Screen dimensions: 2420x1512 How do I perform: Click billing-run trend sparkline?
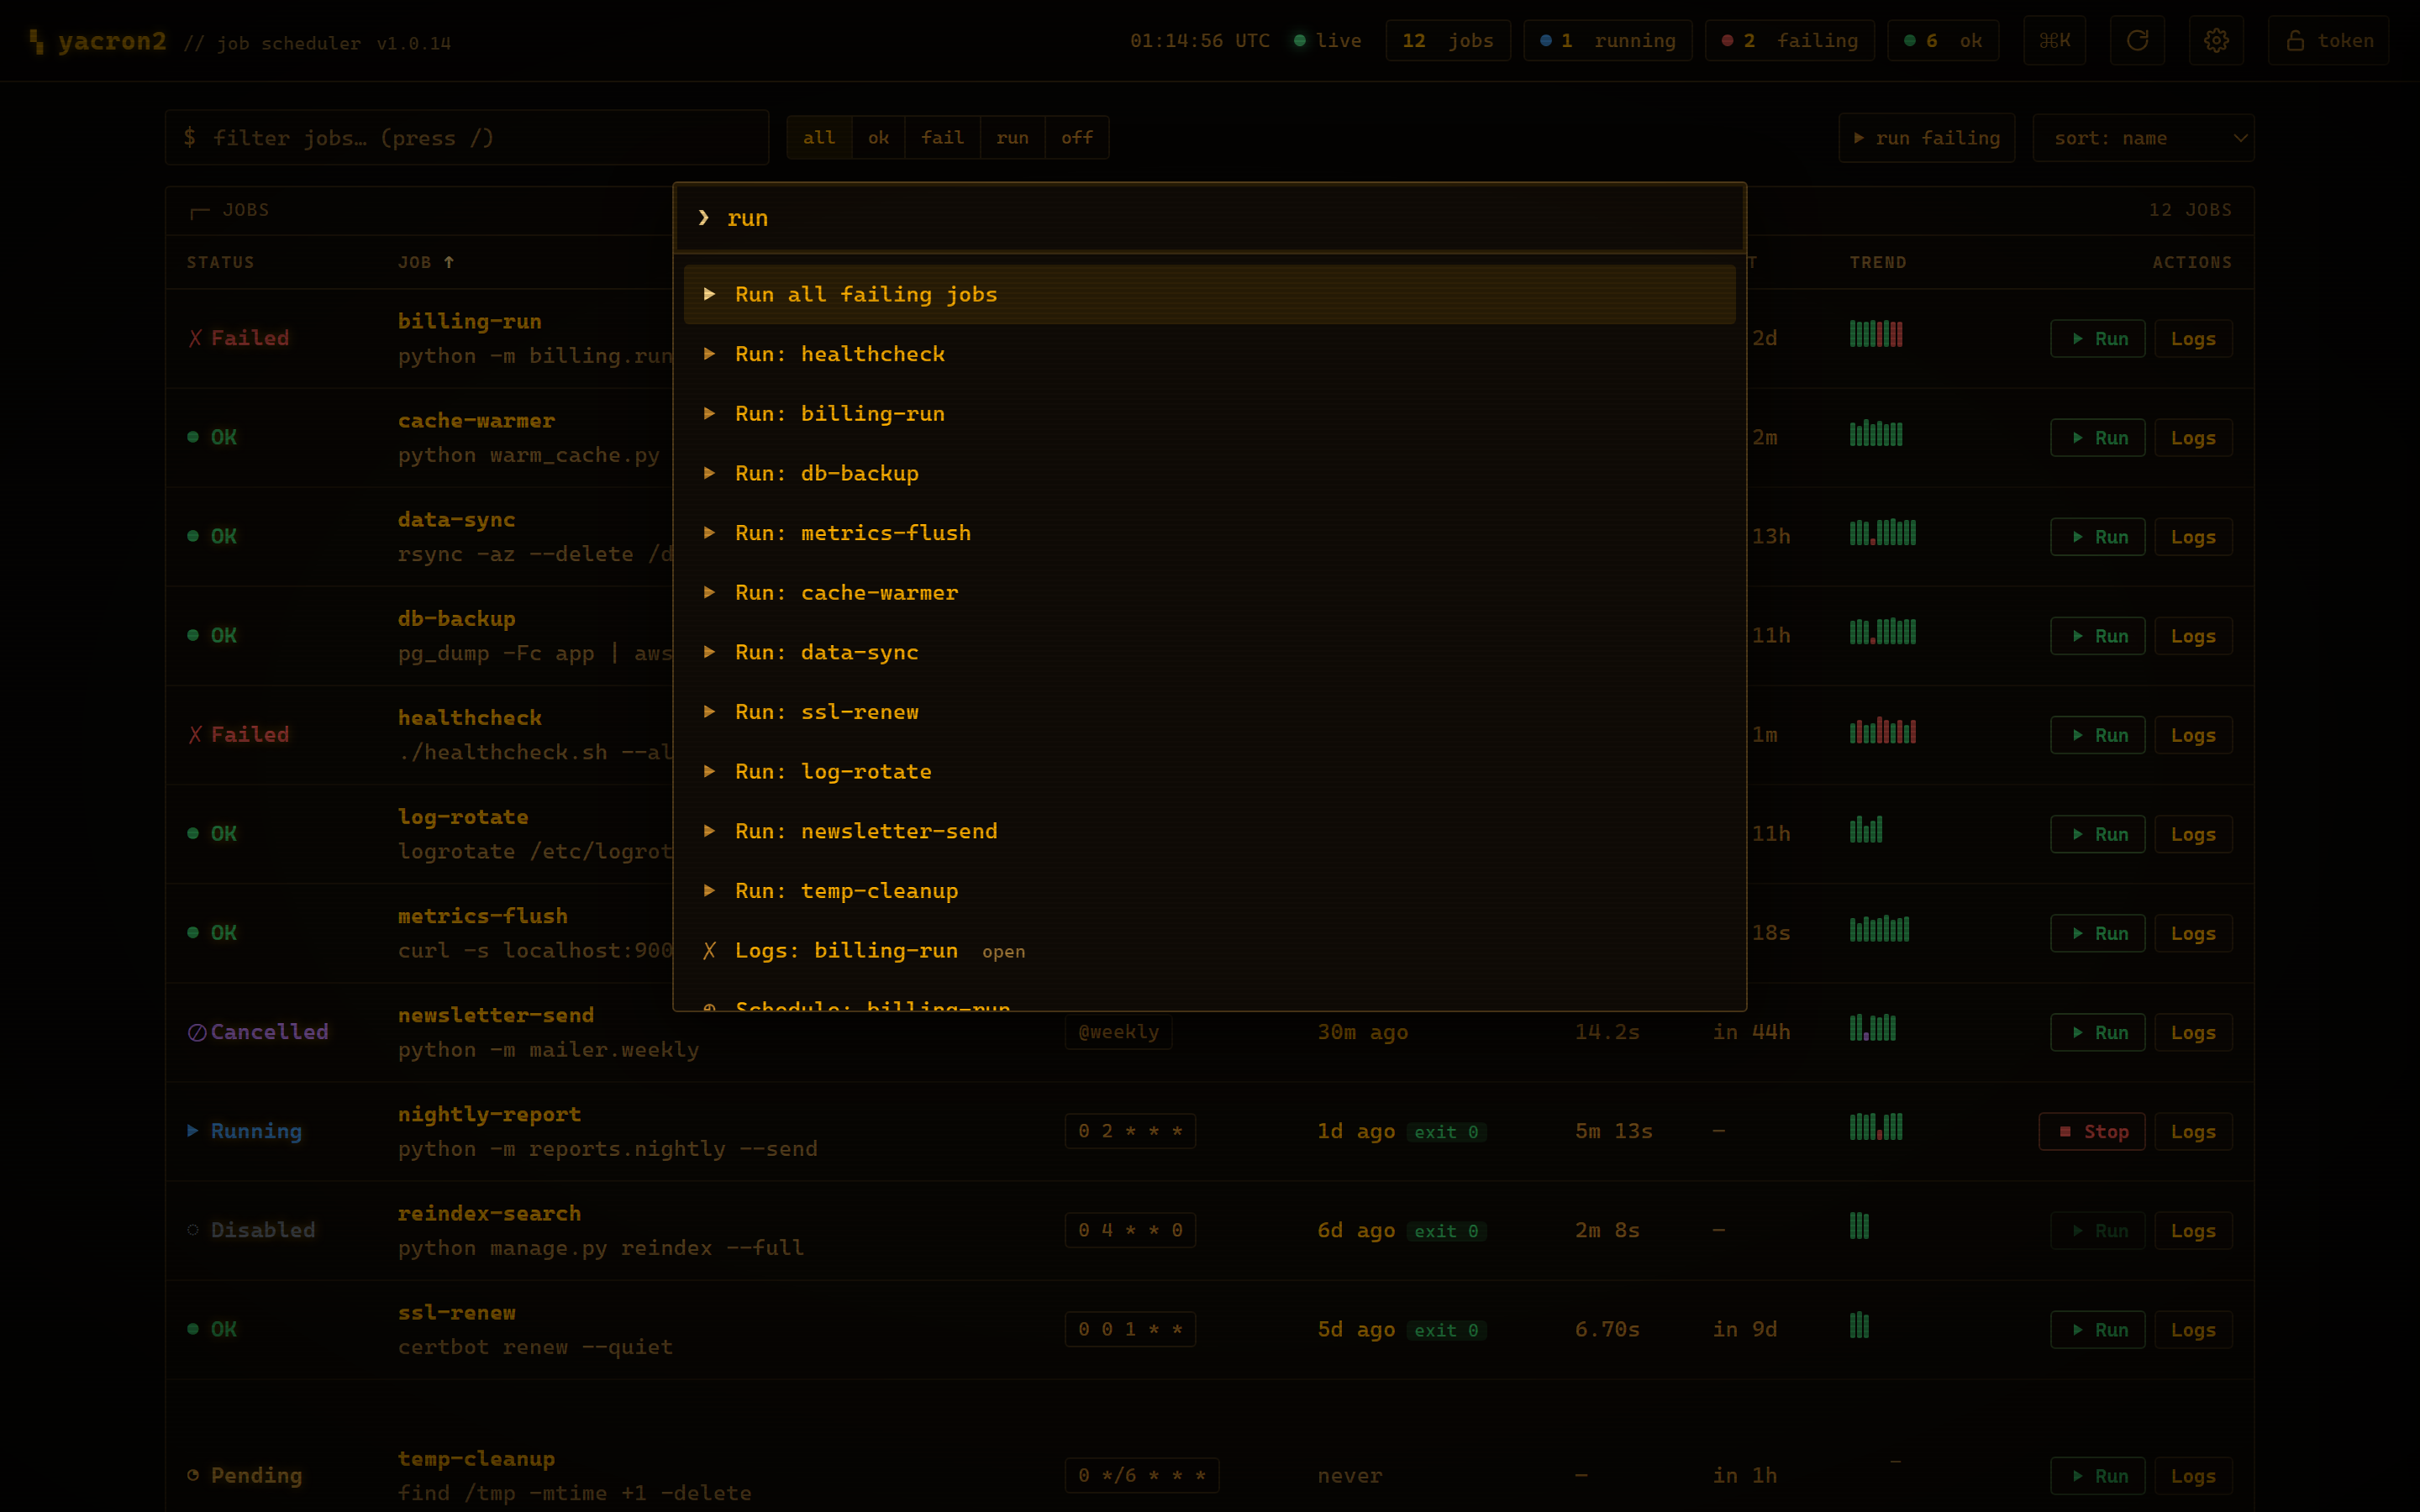(x=1875, y=334)
